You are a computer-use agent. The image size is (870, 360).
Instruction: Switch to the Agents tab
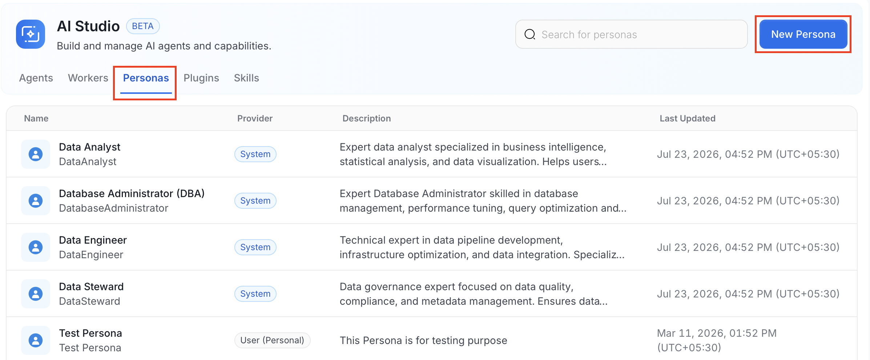coord(36,78)
